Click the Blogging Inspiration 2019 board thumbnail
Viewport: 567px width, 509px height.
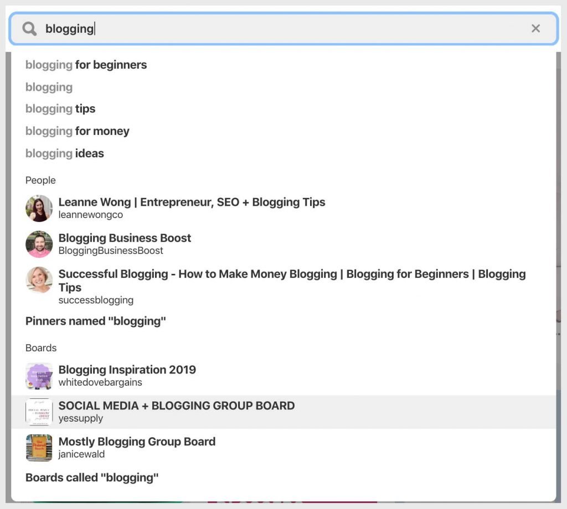click(38, 376)
